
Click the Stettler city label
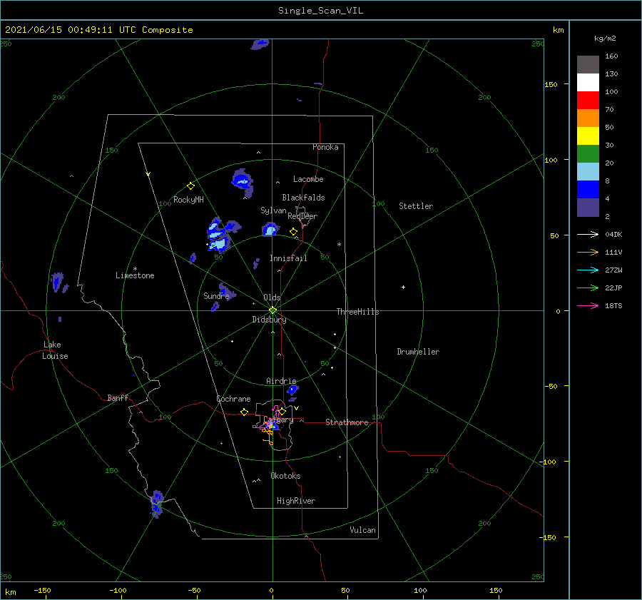click(x=416, y=206)
